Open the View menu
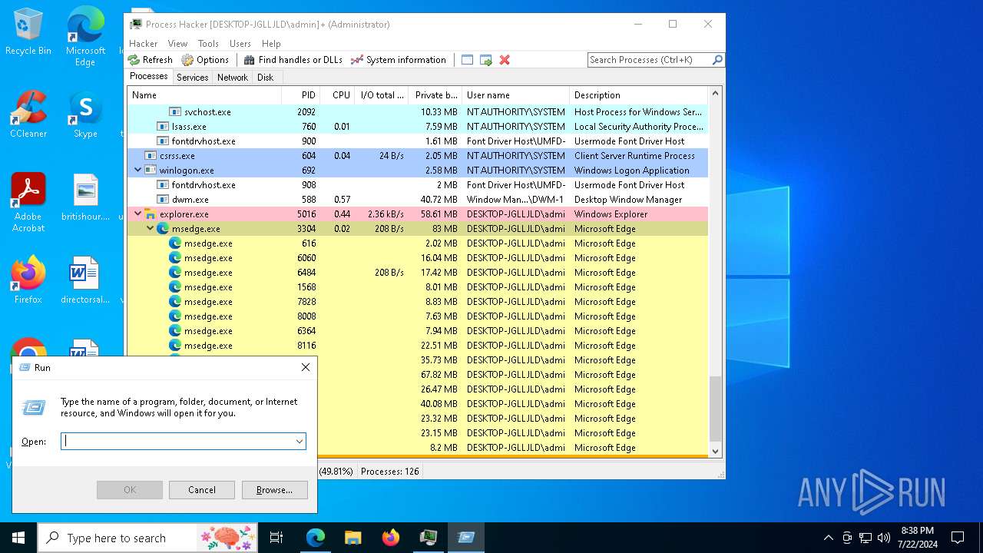The height and width of the screenshot is (553, 983). click(x=177, y=44)
